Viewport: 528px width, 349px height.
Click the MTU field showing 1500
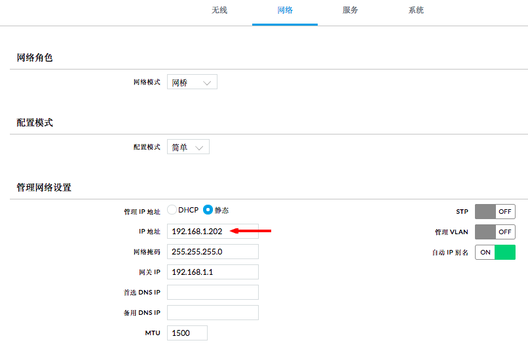click(x=187, y=333)
